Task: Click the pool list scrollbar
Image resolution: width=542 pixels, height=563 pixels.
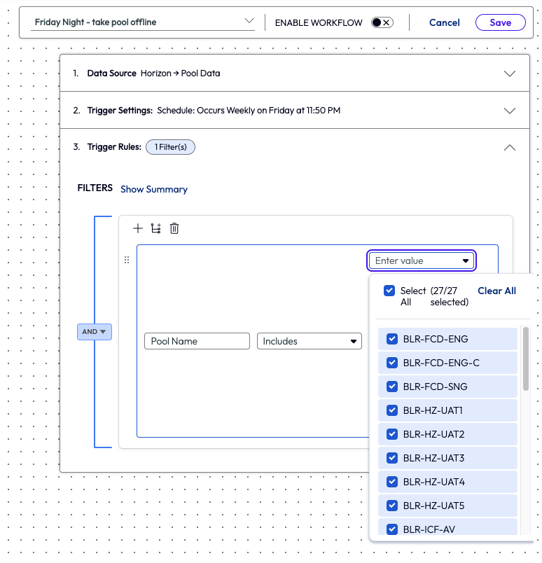Action: click(x=526, y=359)
